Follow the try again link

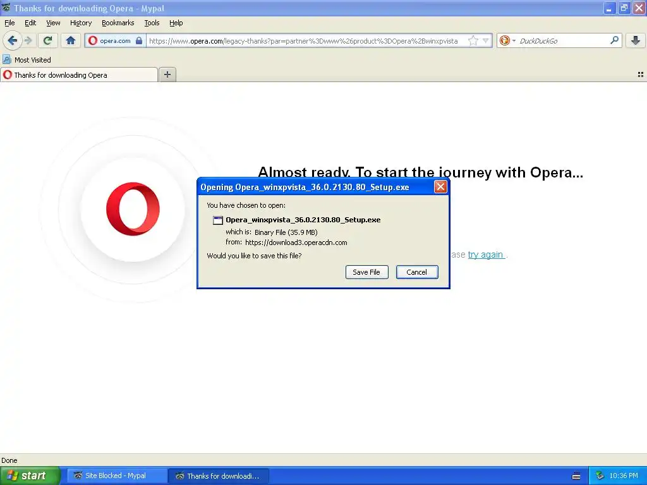(486, 255)
